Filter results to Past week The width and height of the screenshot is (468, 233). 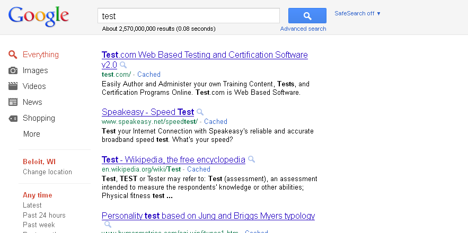39,225
